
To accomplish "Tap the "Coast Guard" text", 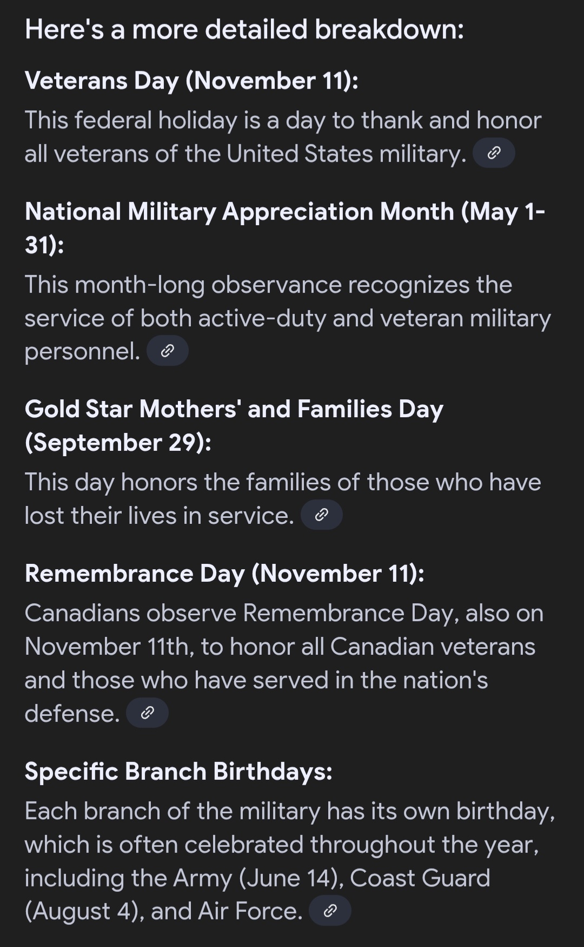I will [420, 878].
